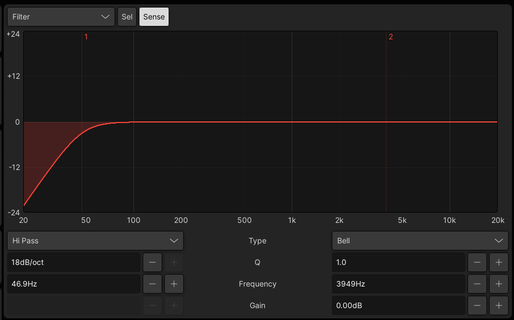
Task: Decrease band 2 Q value of 1.0
Action: tap(477, 262)
